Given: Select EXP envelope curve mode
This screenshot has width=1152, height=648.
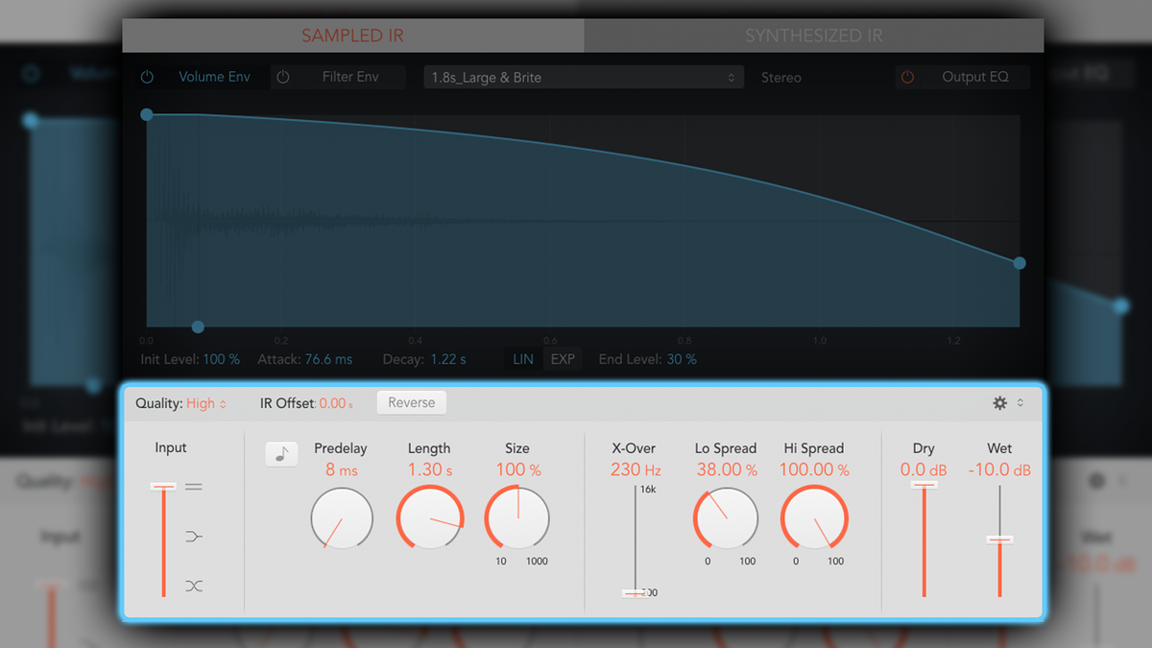Looking at the screenshot, I should 563,358.
